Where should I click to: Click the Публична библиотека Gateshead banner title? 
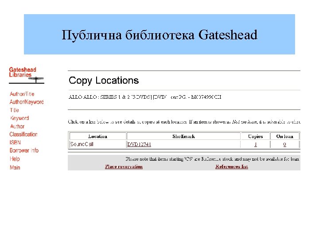[x=159, y=35]
